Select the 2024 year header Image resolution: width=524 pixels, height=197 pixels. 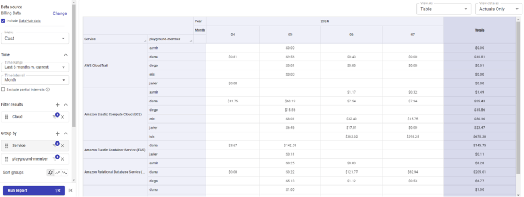[x=325, y=21]
